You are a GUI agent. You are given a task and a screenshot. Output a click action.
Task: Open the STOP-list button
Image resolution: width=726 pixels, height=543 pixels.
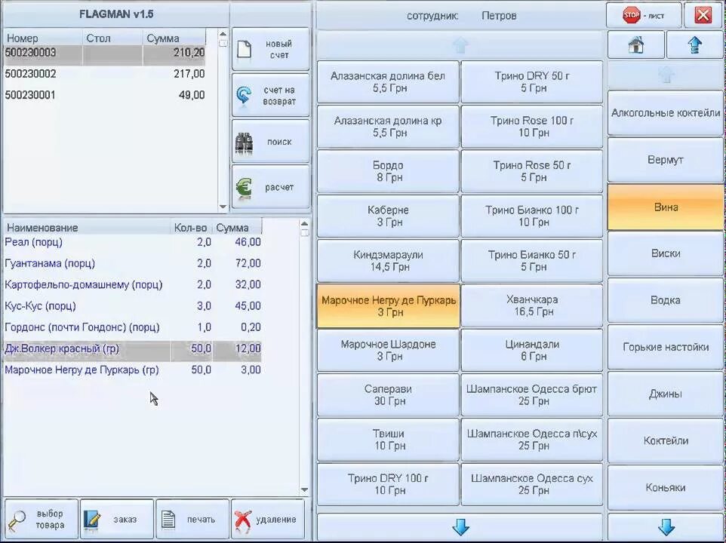(644, 15)
